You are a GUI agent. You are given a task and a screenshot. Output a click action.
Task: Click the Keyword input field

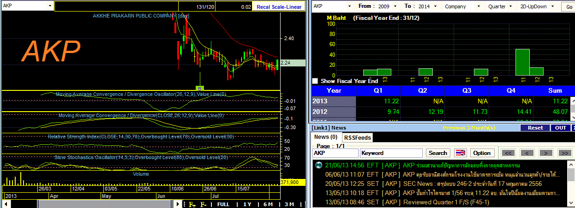[x=391, y=153]
